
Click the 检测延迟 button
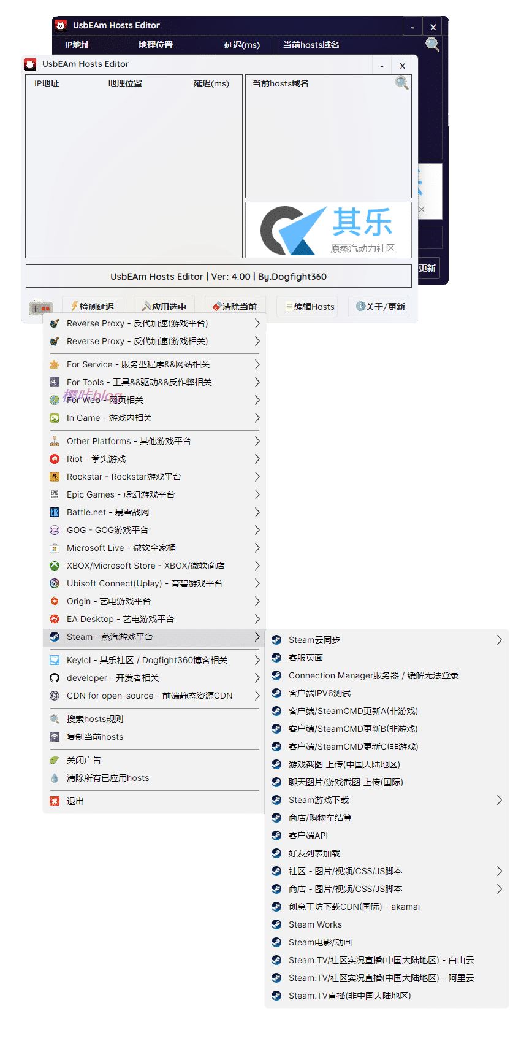click(x=93, y=307)
